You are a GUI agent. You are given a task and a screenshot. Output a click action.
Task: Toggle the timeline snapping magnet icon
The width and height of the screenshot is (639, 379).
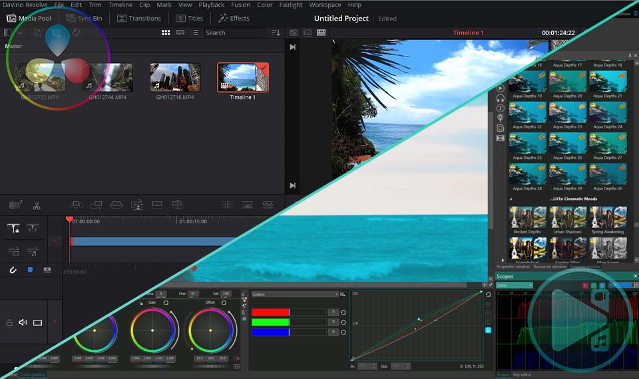click(x=13, y=270)
